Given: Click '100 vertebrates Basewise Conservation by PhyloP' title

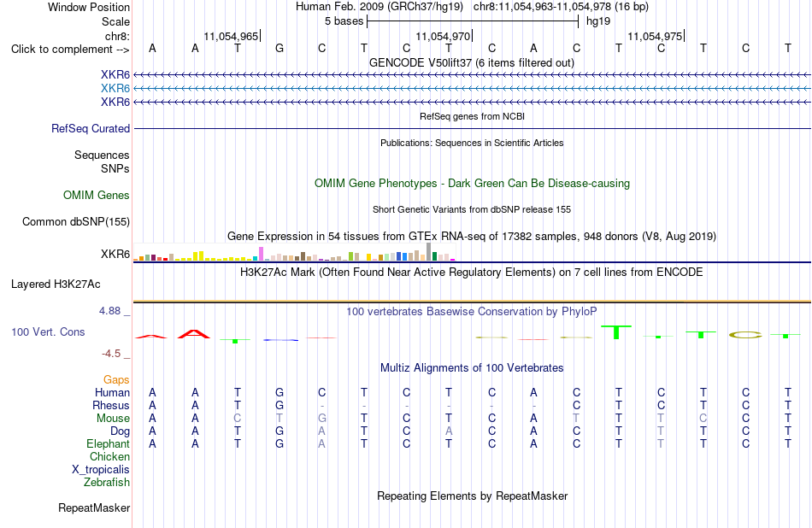Looking at the screenshot, I should (472, 312).
